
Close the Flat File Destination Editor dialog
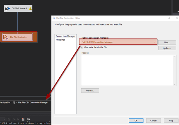176,18
